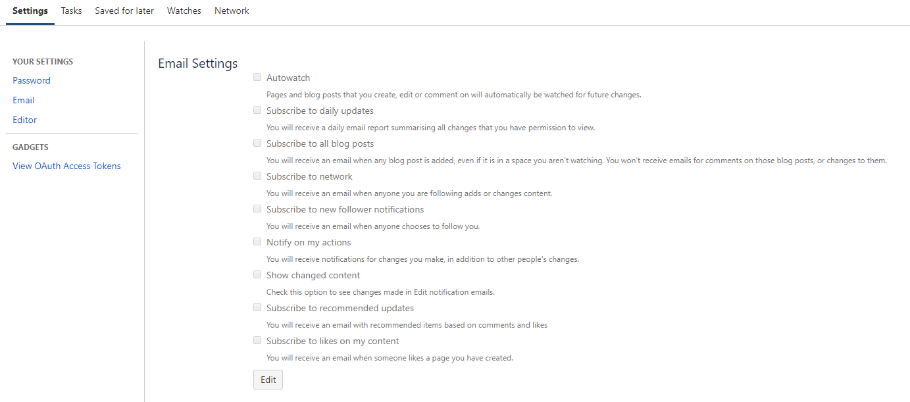The image size is (910, 402).
Task: Click 'when any blog post is added' description
Action: pos(577,161)
